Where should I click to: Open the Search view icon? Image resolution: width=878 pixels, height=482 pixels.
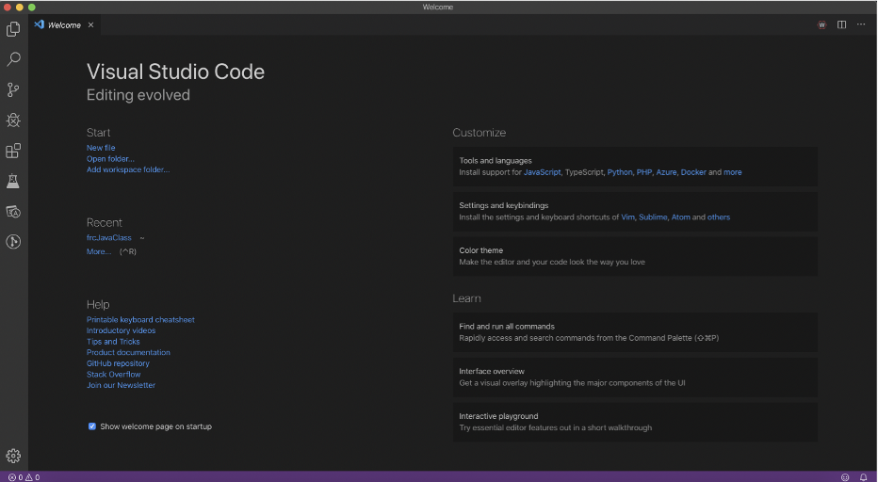coord(13,58)
